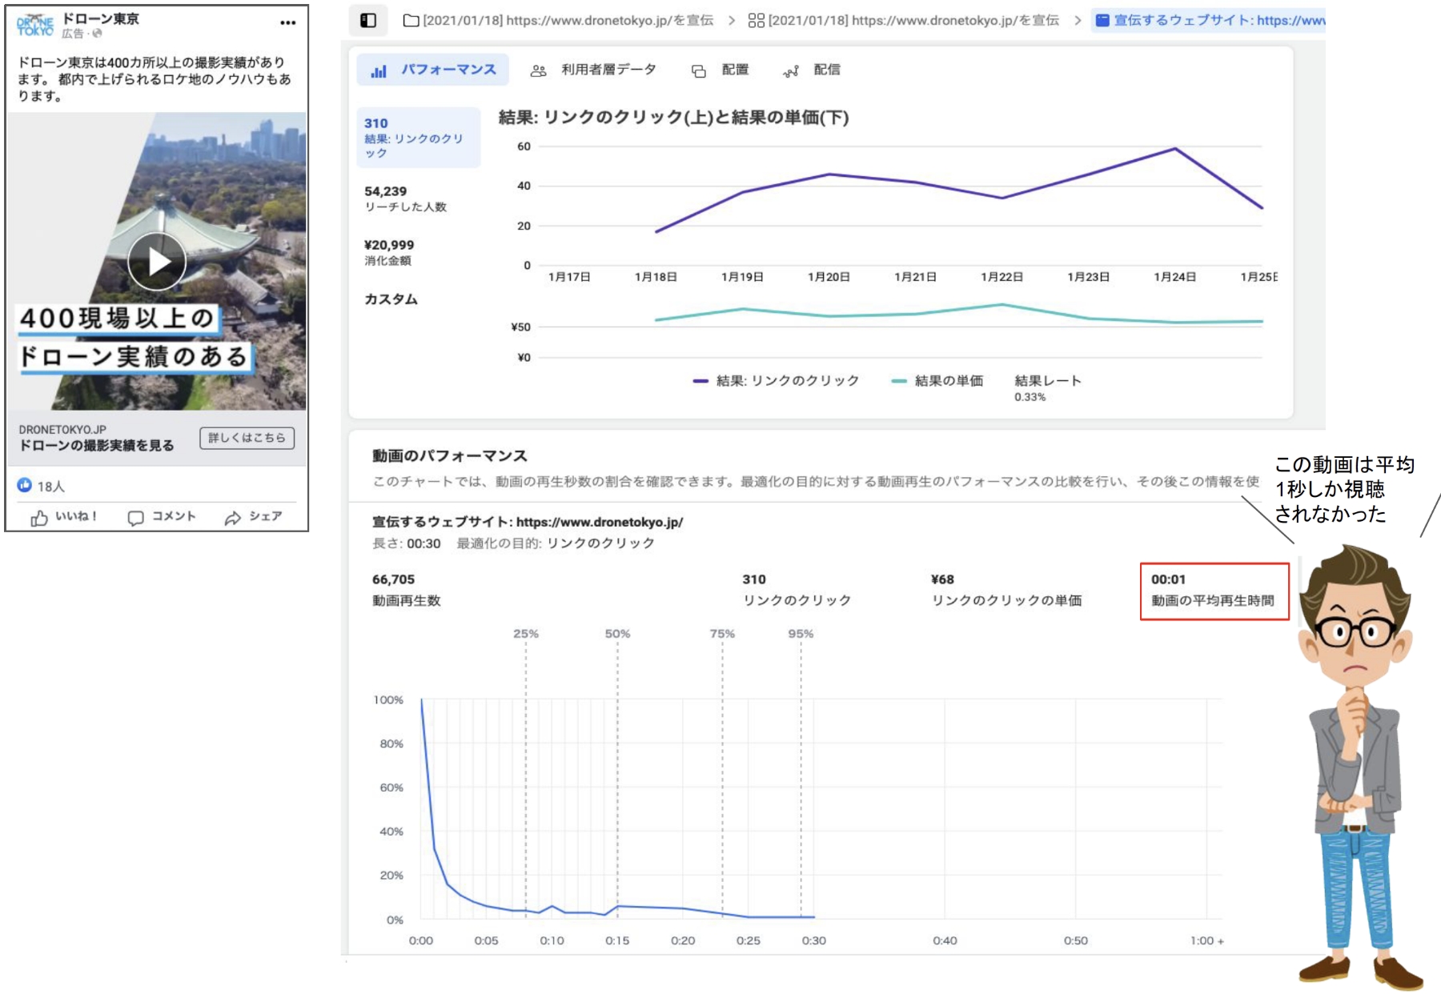
Task: Expand the first breadcrumb chevron
Action: [732, 21]
